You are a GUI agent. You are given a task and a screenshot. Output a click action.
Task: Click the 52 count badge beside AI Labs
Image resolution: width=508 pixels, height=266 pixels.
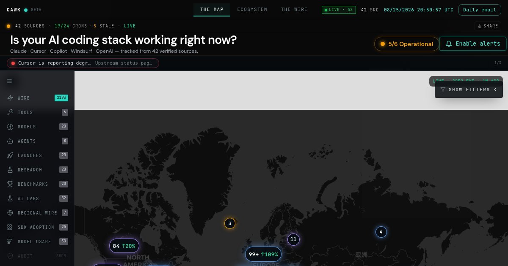coord(64,198)
